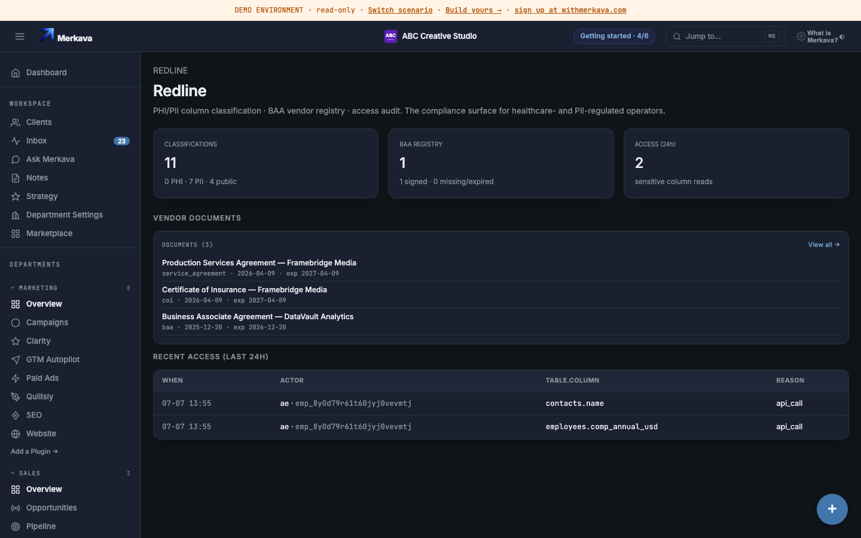This screenshot has width=861, height=538.
Task: Click the SEO diamond icon
Action: (16, 415)
